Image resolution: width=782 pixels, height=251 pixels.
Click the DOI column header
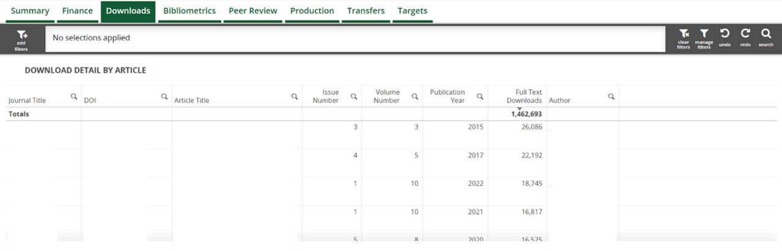pyautogui.click(x=90, y=101)
